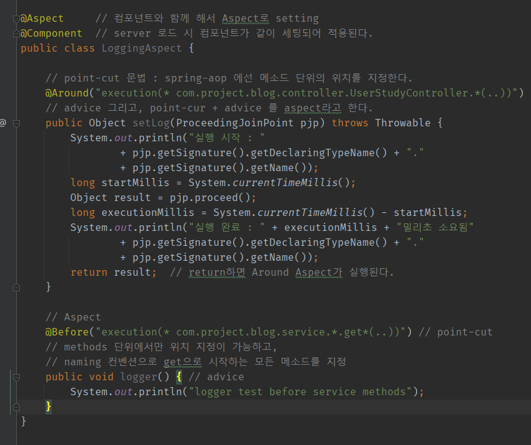Viewport: 531px width, 445px height.
Task: Click the pjp.proceed() call
Action: [x=210, y=197]
